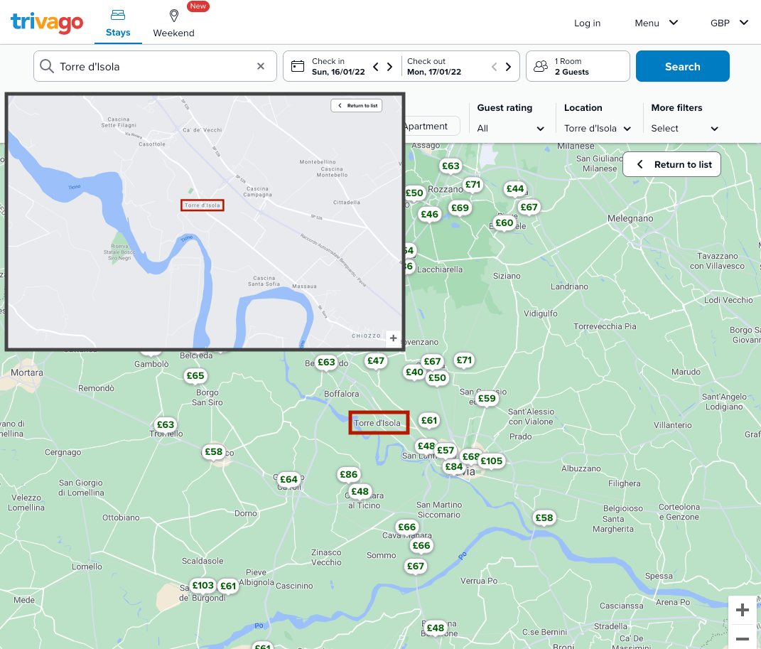Click the blue Search button
This screenshot has width=761, height=649.
(682, 65)
